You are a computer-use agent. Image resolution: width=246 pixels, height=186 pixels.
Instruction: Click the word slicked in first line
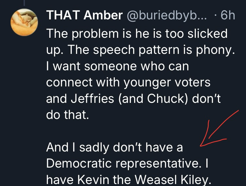(x=206, y=33)
